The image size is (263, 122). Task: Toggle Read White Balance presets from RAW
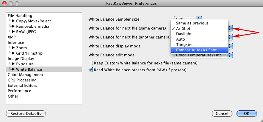click(91, 70)
